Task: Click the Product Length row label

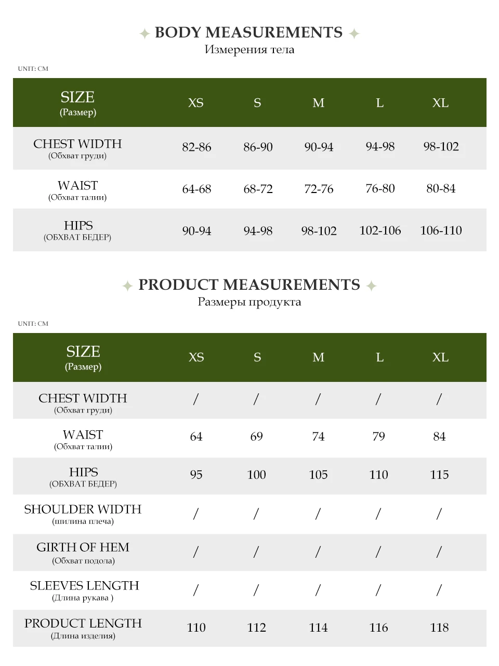Action: [x=83, y=623]
